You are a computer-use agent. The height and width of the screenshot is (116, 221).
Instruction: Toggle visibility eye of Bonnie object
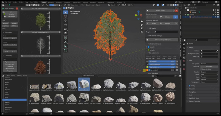[216, 12]
